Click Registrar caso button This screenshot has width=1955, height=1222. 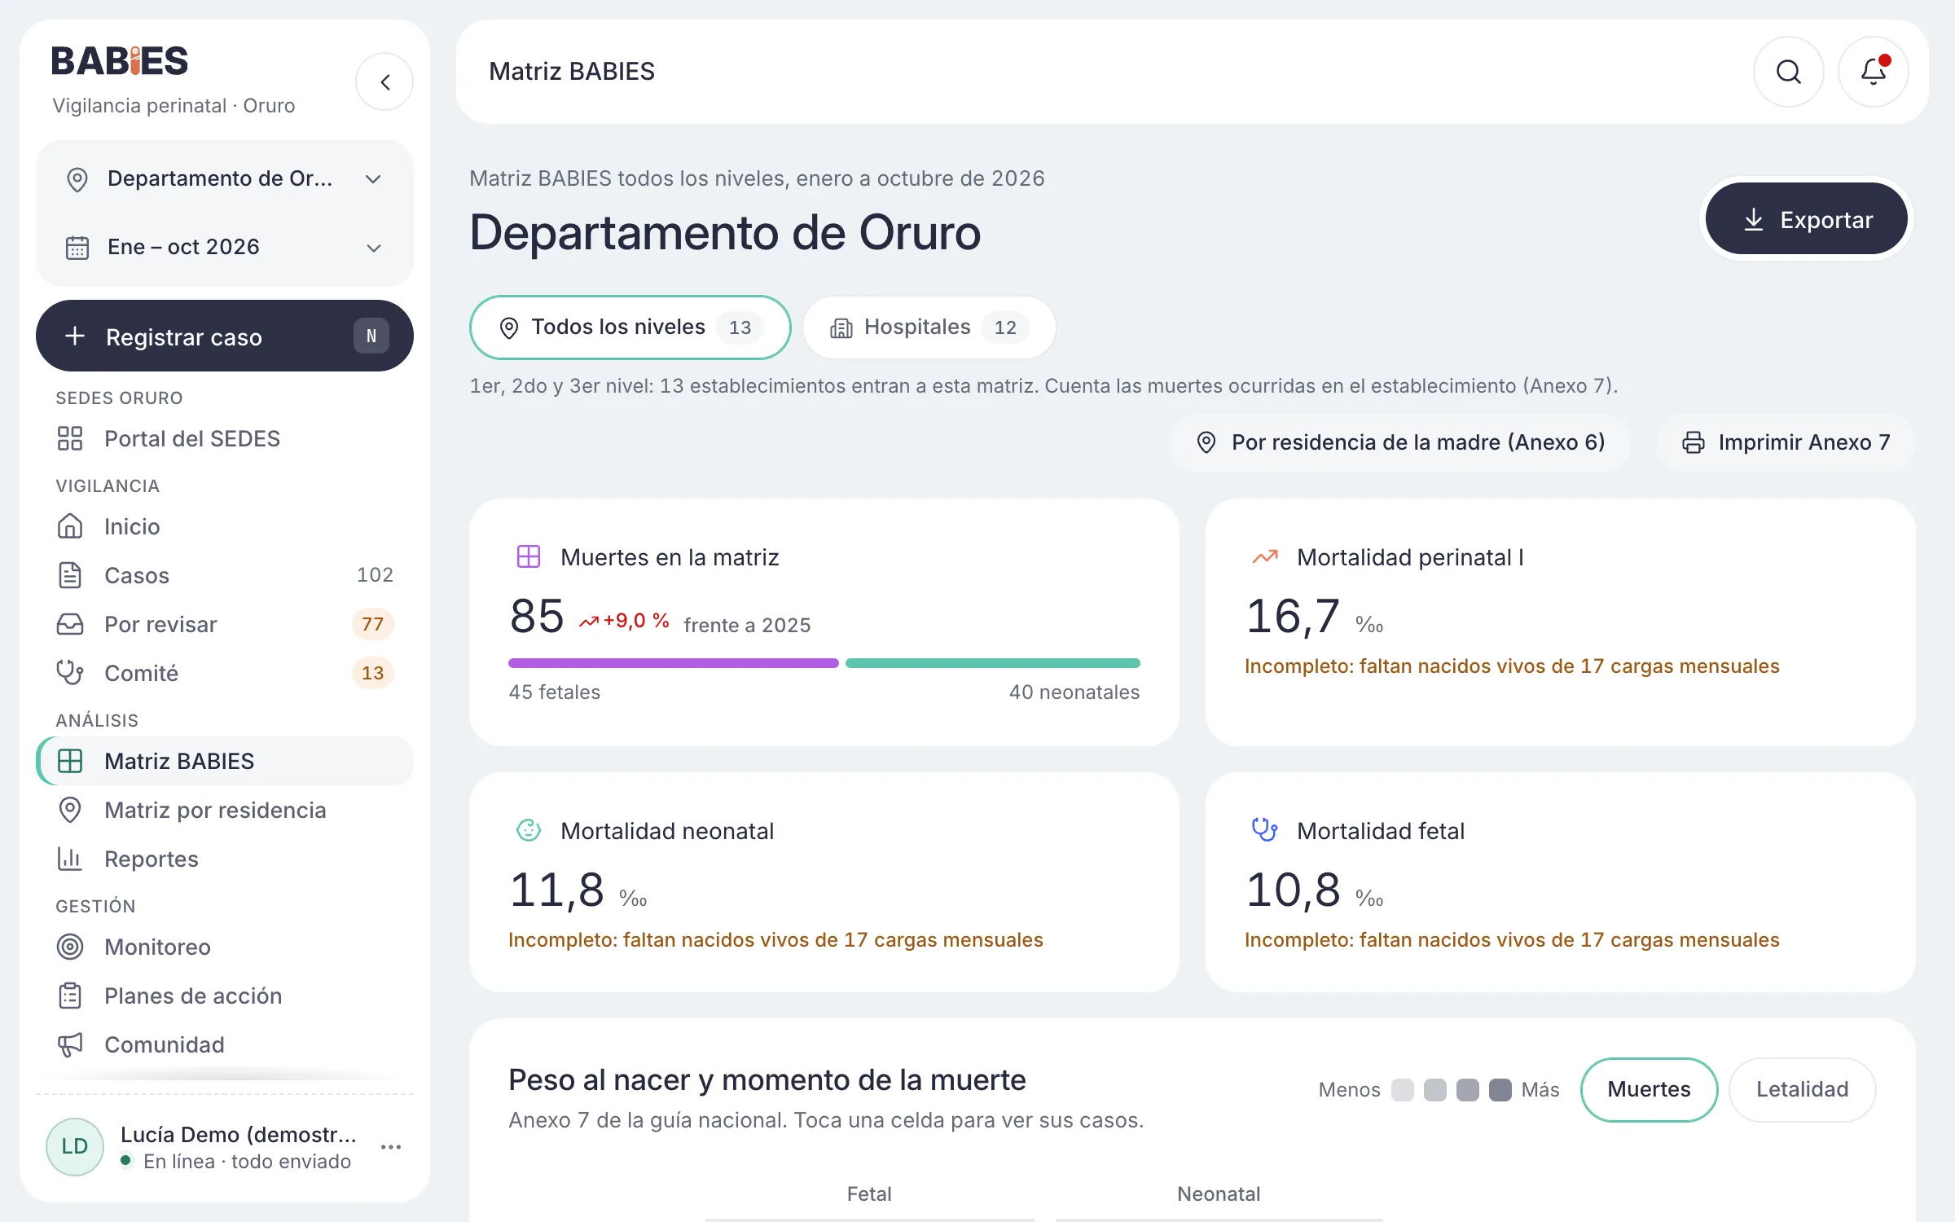(x=225, y=336)
